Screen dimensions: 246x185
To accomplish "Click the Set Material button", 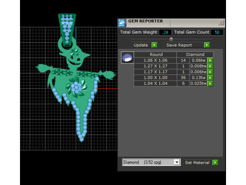I will [197, 162].
